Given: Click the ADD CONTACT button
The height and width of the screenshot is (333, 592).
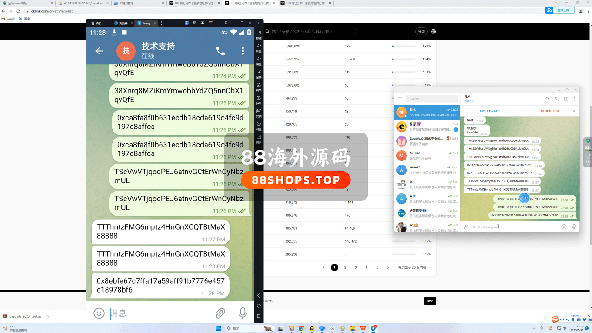Looking at the screenshot, I should [490, 111].
